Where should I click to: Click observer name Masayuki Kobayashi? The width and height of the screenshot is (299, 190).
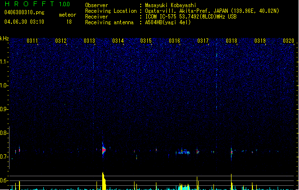click(x=171, y=5)
